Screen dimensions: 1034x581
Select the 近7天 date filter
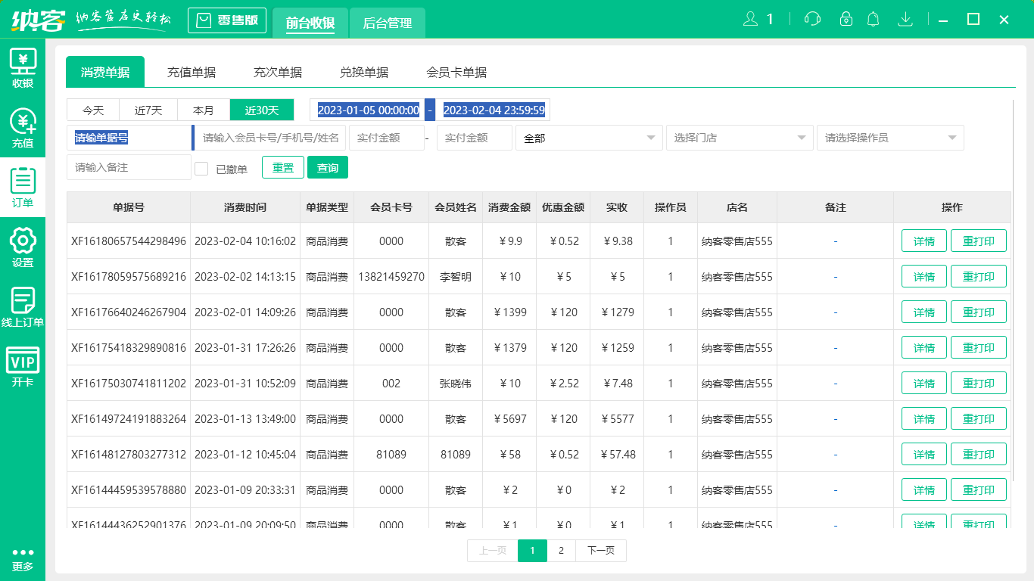click(x=148, y=110)
